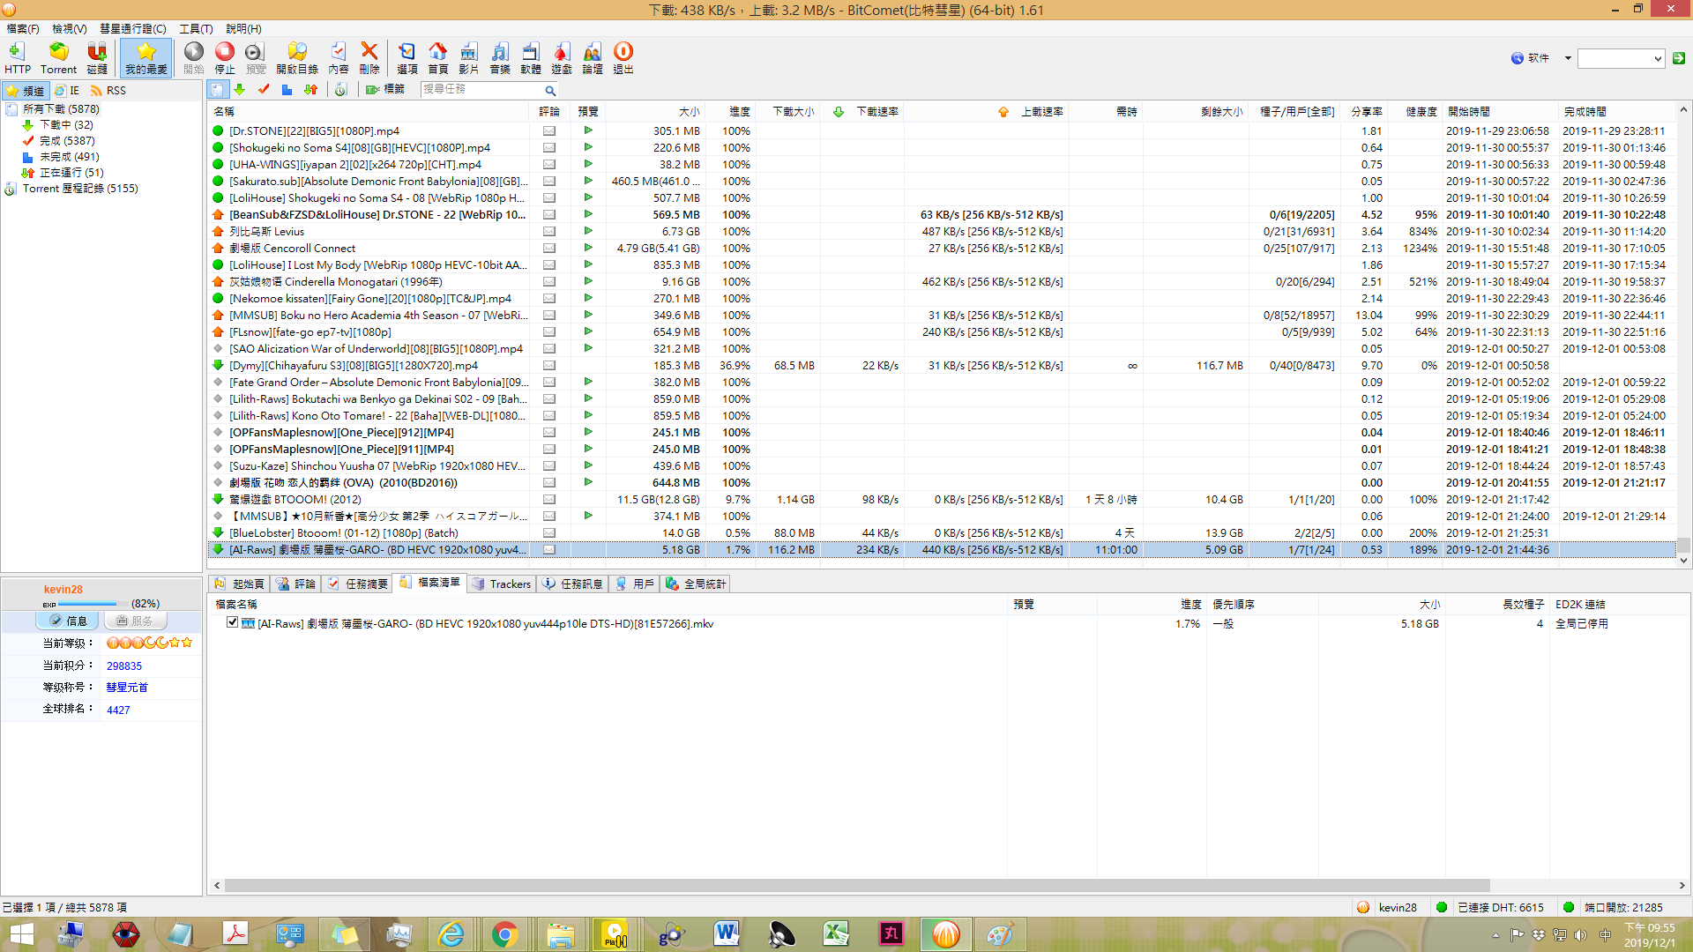Viewport: 1693px width, 952px height.
Task: Click the scheduler clock icon in filter bar
Action: tap(340, 90)
